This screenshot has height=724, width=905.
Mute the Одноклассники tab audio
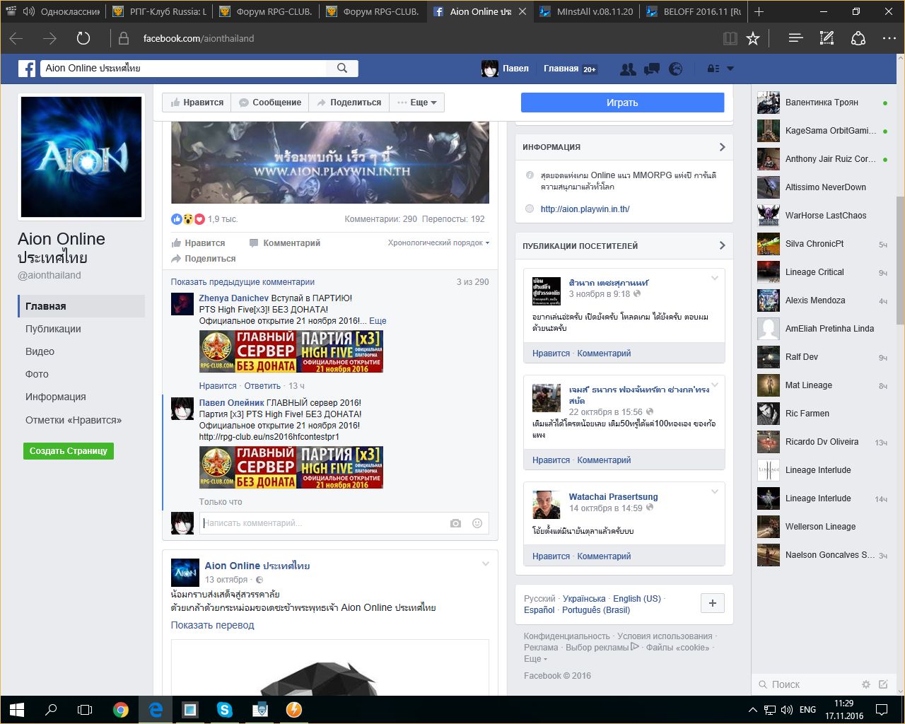click(29, 11)
